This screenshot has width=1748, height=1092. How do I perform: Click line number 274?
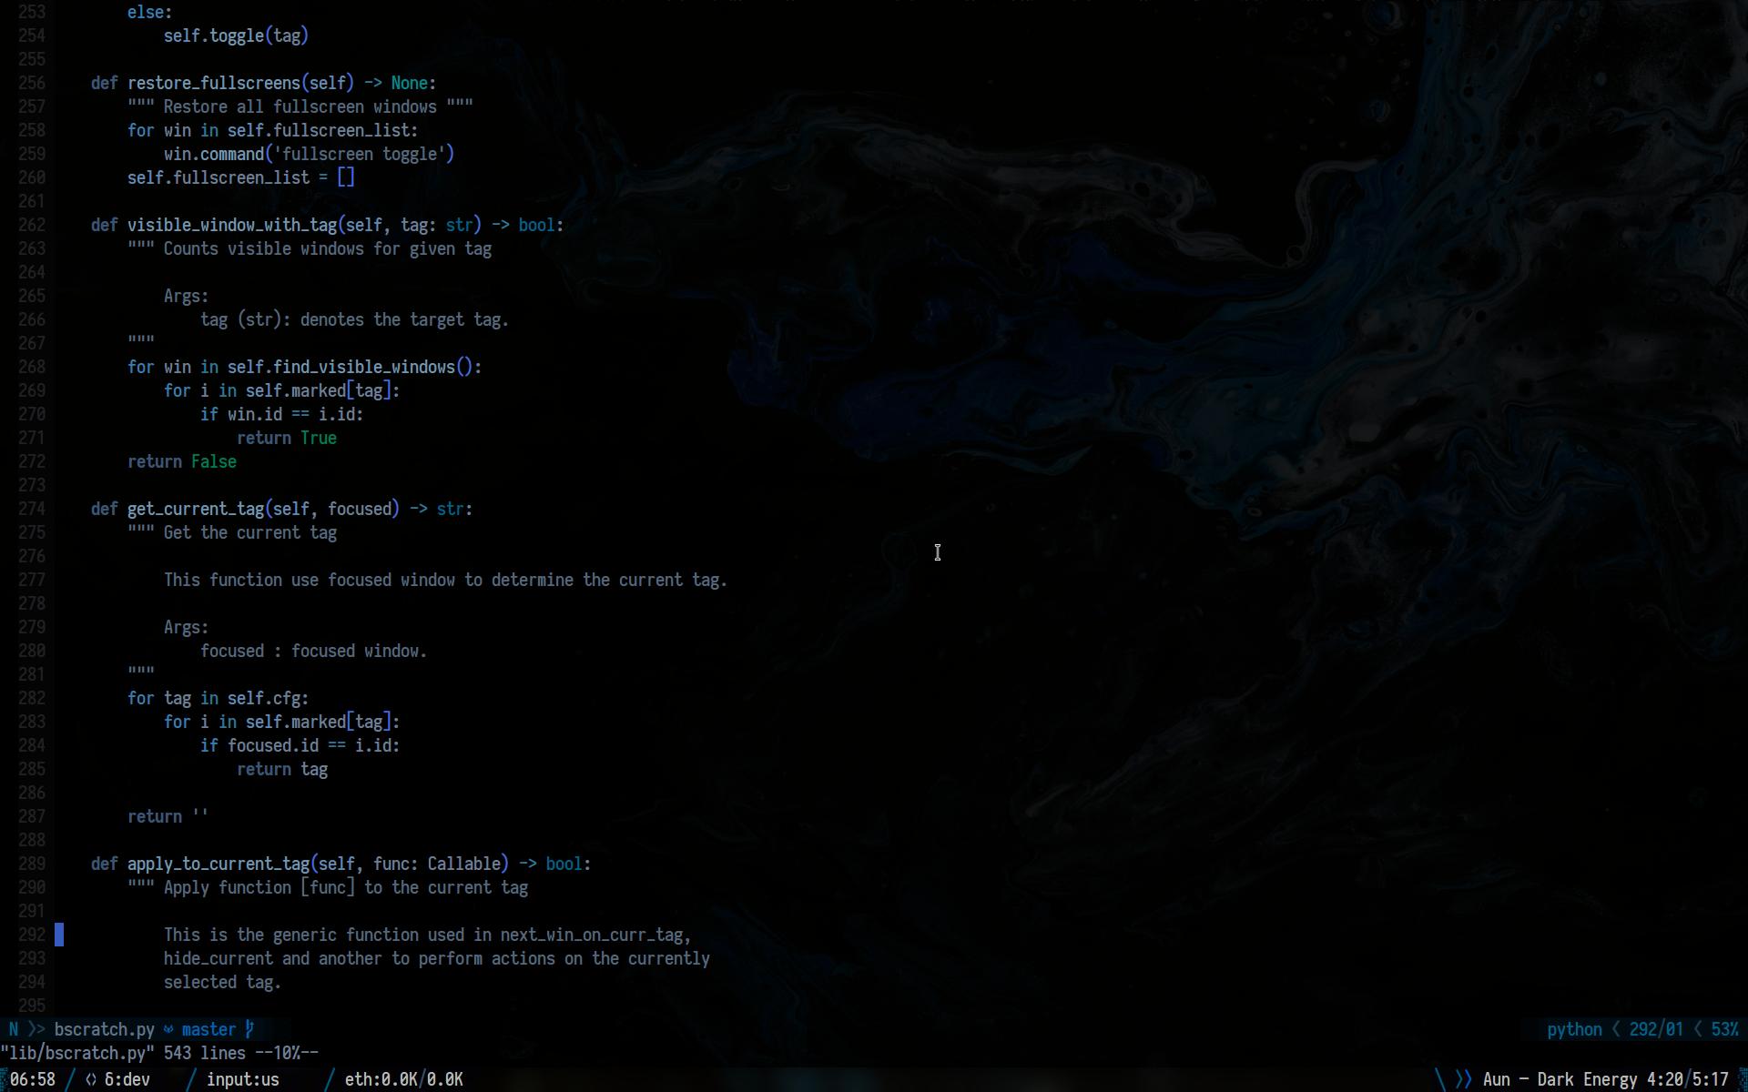coord(32,509)
